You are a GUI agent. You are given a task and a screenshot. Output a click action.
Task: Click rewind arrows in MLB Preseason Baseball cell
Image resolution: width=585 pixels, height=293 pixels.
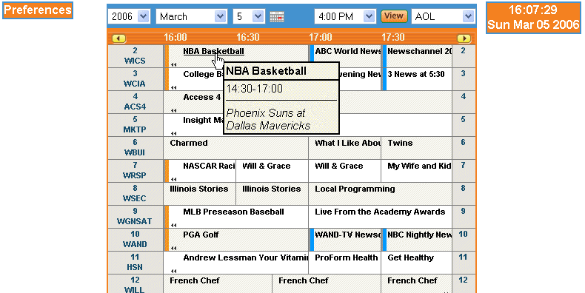click(174, 225)
